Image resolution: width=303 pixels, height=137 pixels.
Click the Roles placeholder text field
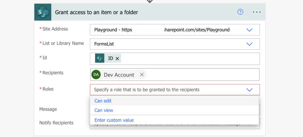pos(175,90)
